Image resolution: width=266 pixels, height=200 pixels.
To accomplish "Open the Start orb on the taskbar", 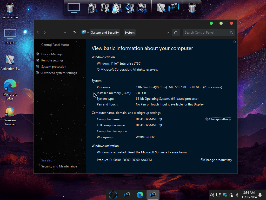I will tap(113, 195).
